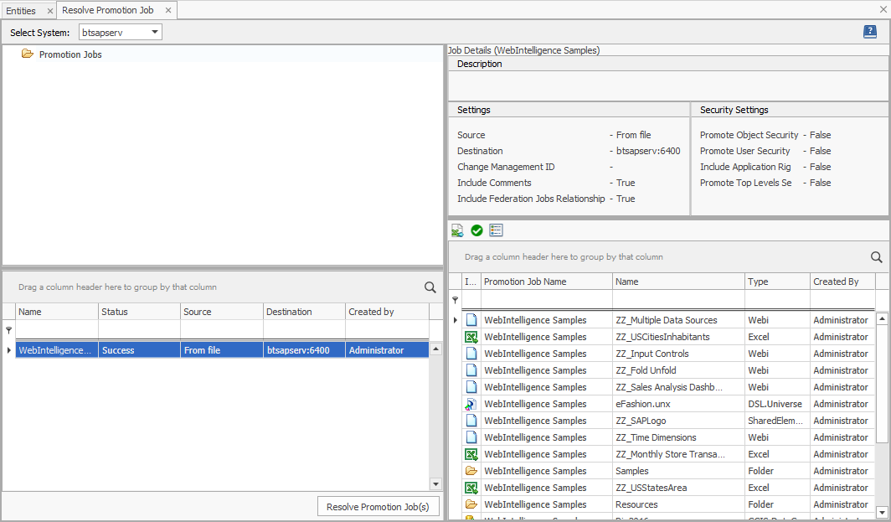Open the help icon at top right

(x=870, y=32)
